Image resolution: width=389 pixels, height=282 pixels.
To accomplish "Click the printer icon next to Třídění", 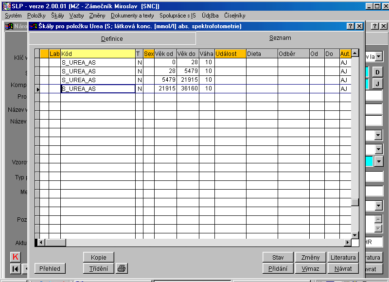I will 122,268.
